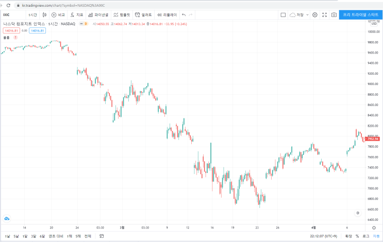Image resolution: width=383 pixels, height=242 pixels.
Task: Open the 1시간 interval dropdown
Action: click(x=32, y=15)
